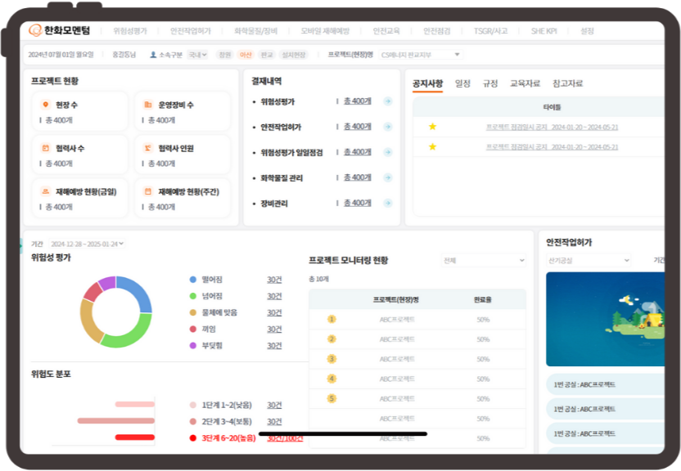This screenshot has height=471, width=681.
Task: Click the arrow icon next to 위험성평가 count
Action: [388, 101]
